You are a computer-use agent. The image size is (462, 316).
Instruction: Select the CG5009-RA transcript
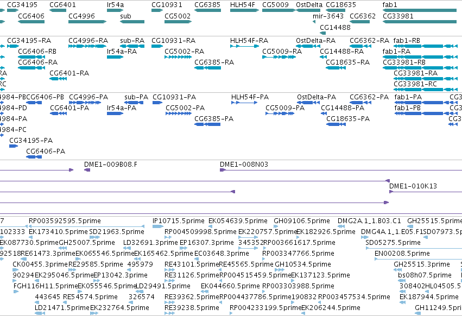pyautogui.click(x=279, y=57)
